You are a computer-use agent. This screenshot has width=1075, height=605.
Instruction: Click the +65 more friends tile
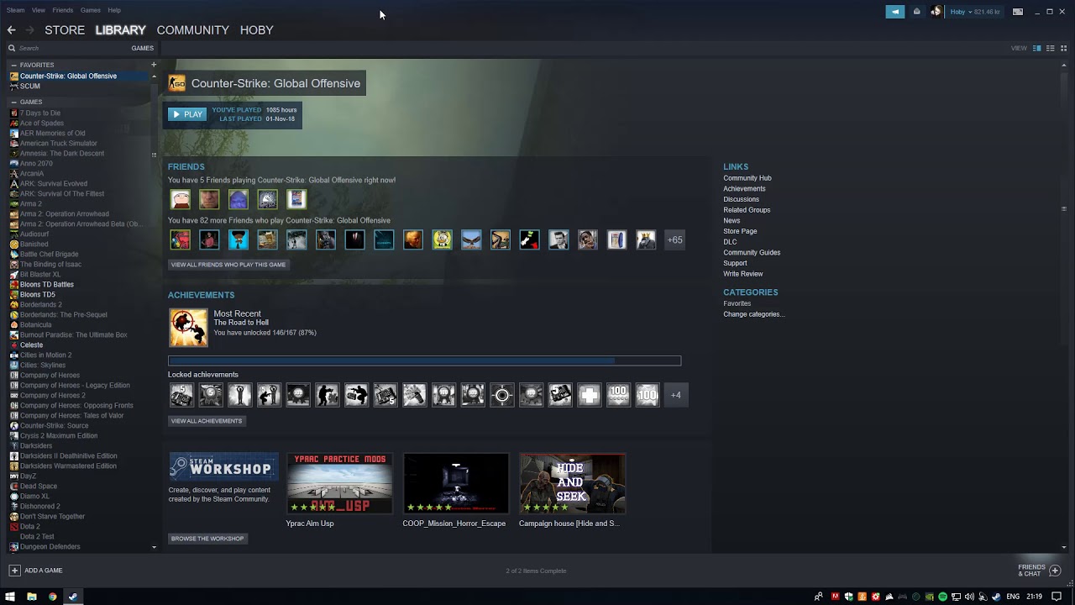(675, 240)
